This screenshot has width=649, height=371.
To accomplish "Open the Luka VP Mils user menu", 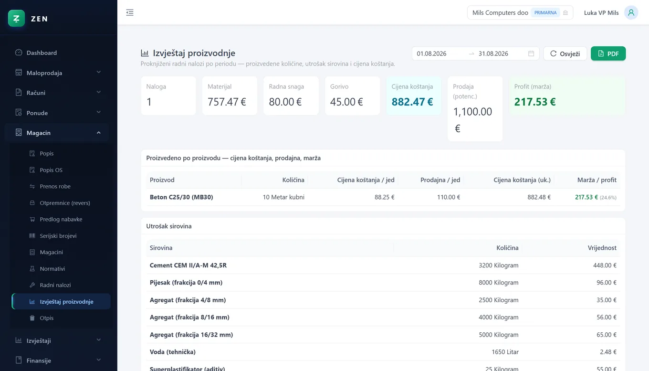I will (611, 13).
